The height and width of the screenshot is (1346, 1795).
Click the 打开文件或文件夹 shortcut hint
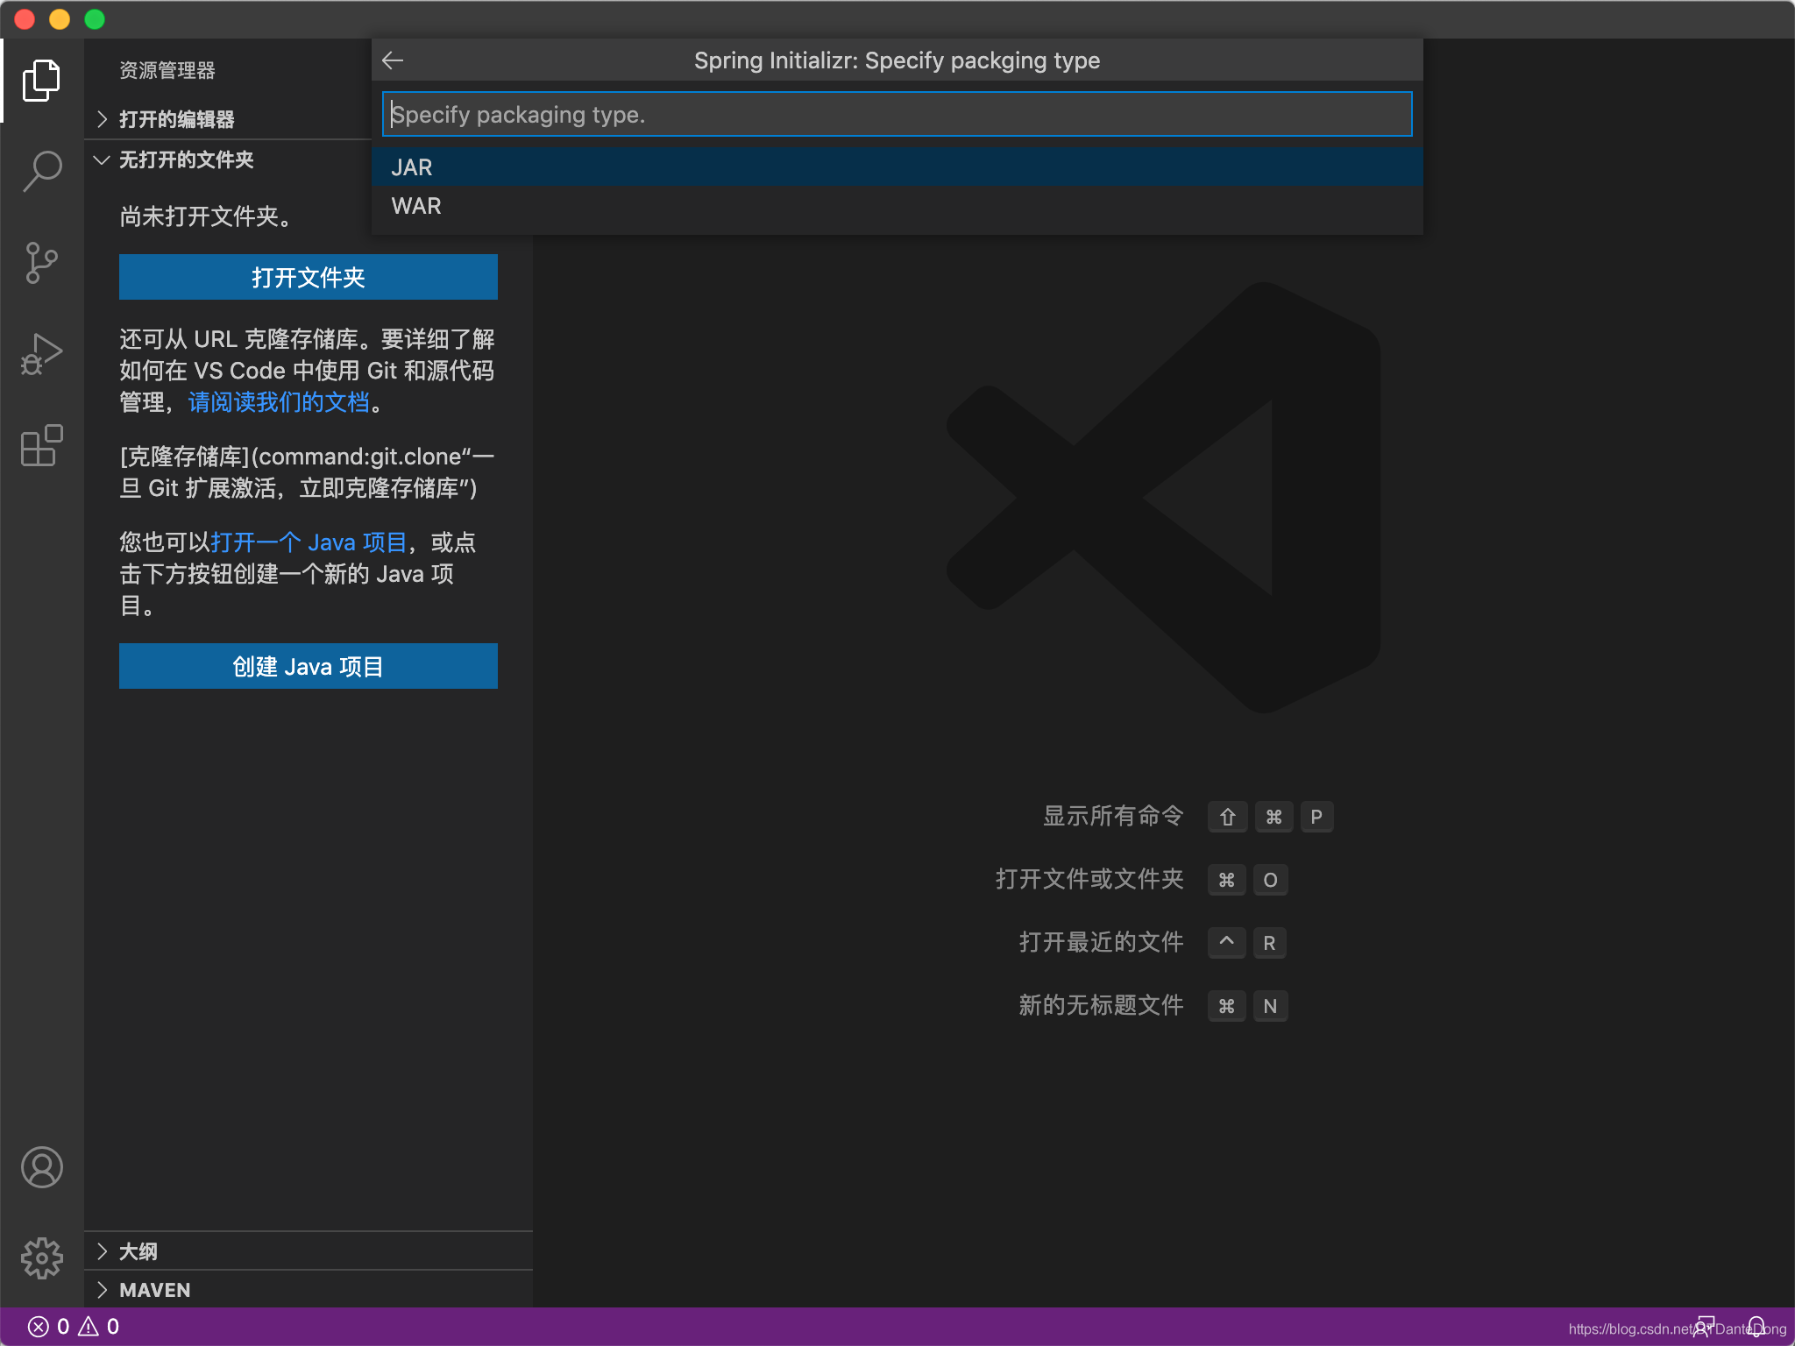1141,879
